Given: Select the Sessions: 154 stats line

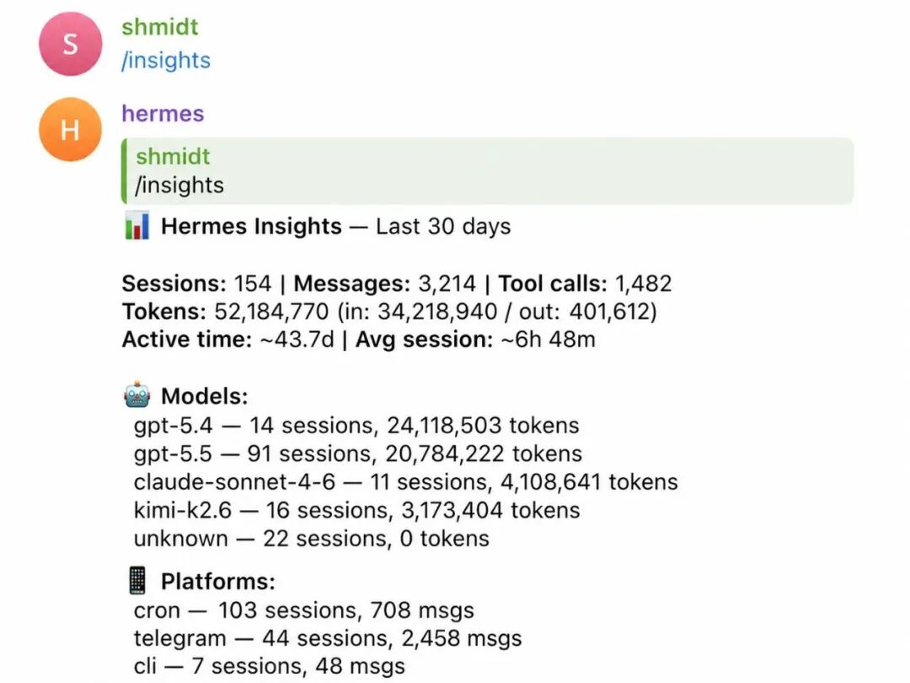Looking at the screenshot, I should pyautogui.click(x=397, y=283).
